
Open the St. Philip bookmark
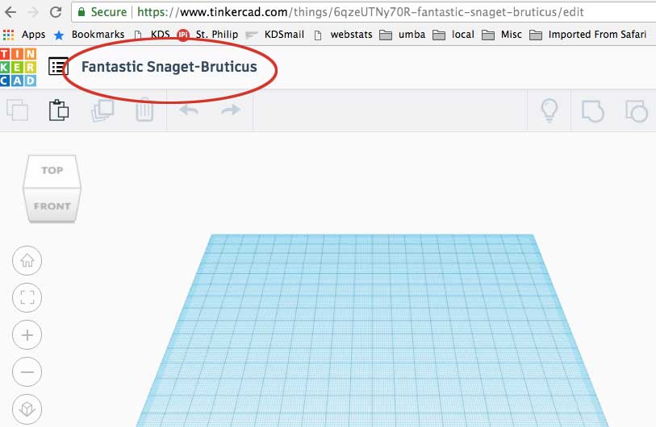pos(207,35)
